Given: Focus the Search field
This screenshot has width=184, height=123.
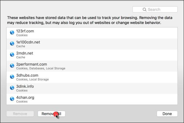Looking at the screenshot, I should [x=155, y=9].
